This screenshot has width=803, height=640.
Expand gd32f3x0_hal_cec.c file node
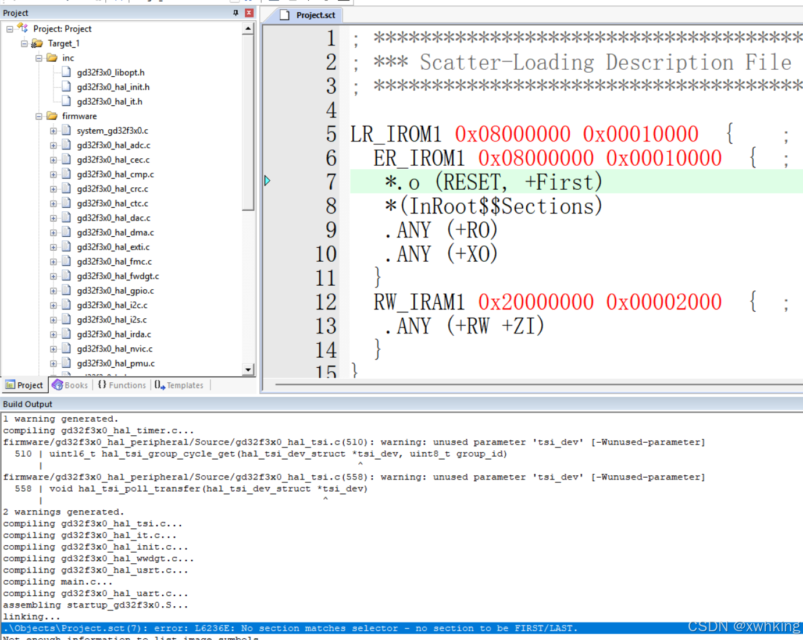(53, 160)
